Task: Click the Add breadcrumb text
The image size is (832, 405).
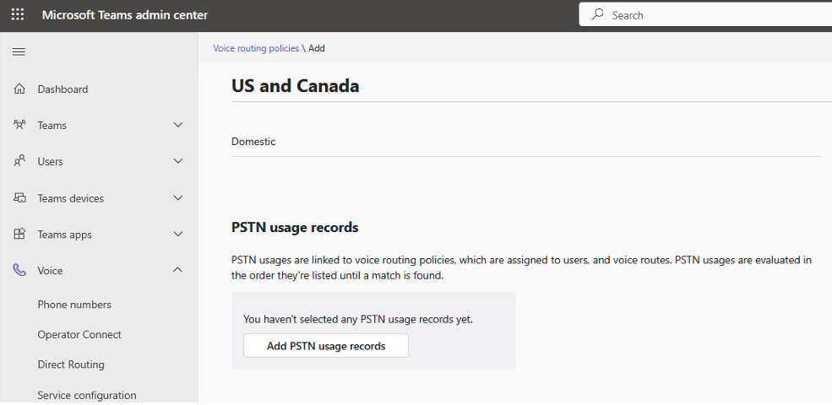Action: [317, 48]
